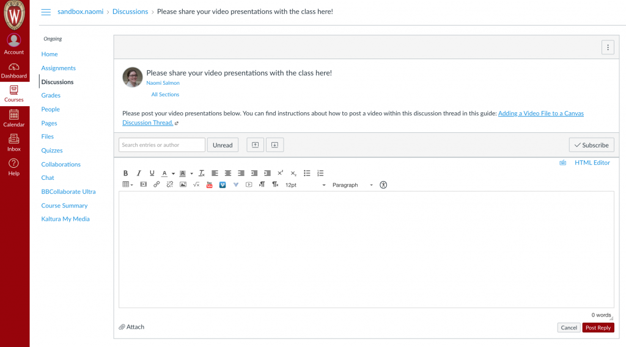626x347 pixels.
Task: Set right-to-left text direction
Action: (x=275, y=184)
